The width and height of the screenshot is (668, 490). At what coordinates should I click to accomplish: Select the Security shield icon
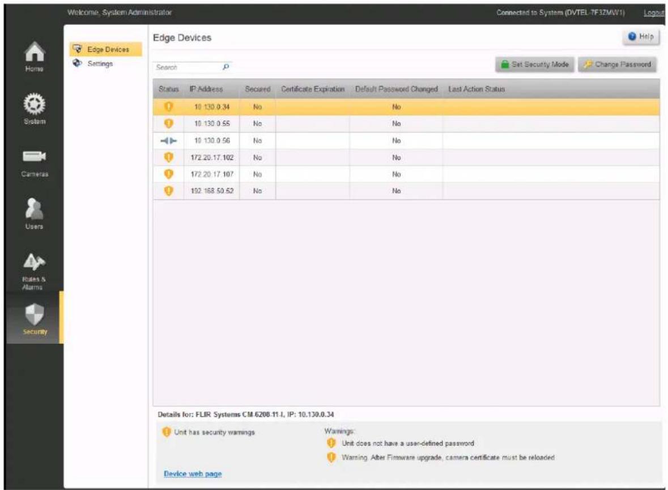click(35, 314)
